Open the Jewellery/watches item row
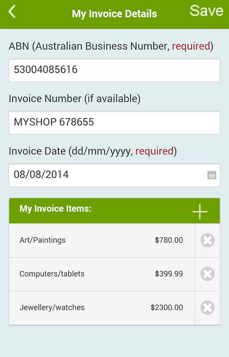229x357 pixels. (102, 308)
